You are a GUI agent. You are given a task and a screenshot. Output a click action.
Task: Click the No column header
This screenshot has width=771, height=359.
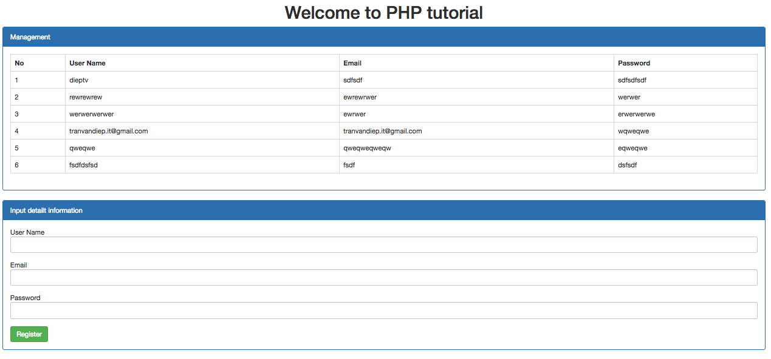pos(19,63)
